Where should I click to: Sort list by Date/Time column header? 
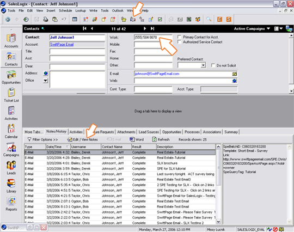(58, 147)
